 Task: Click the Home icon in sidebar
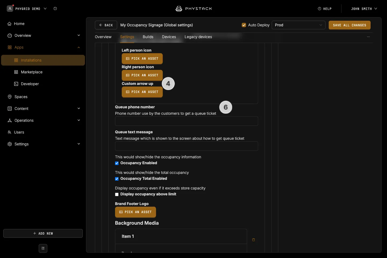9,24
